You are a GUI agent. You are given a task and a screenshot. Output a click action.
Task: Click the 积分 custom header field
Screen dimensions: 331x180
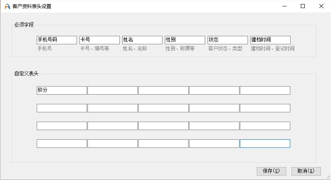(x=62, y=90)
